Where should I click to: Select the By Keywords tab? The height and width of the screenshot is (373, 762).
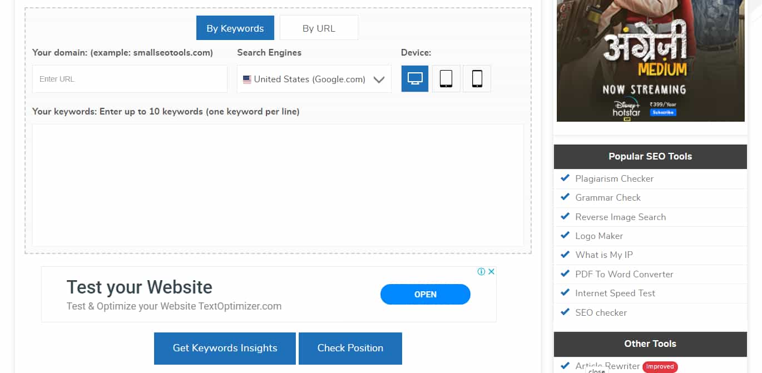click(235, 27)
